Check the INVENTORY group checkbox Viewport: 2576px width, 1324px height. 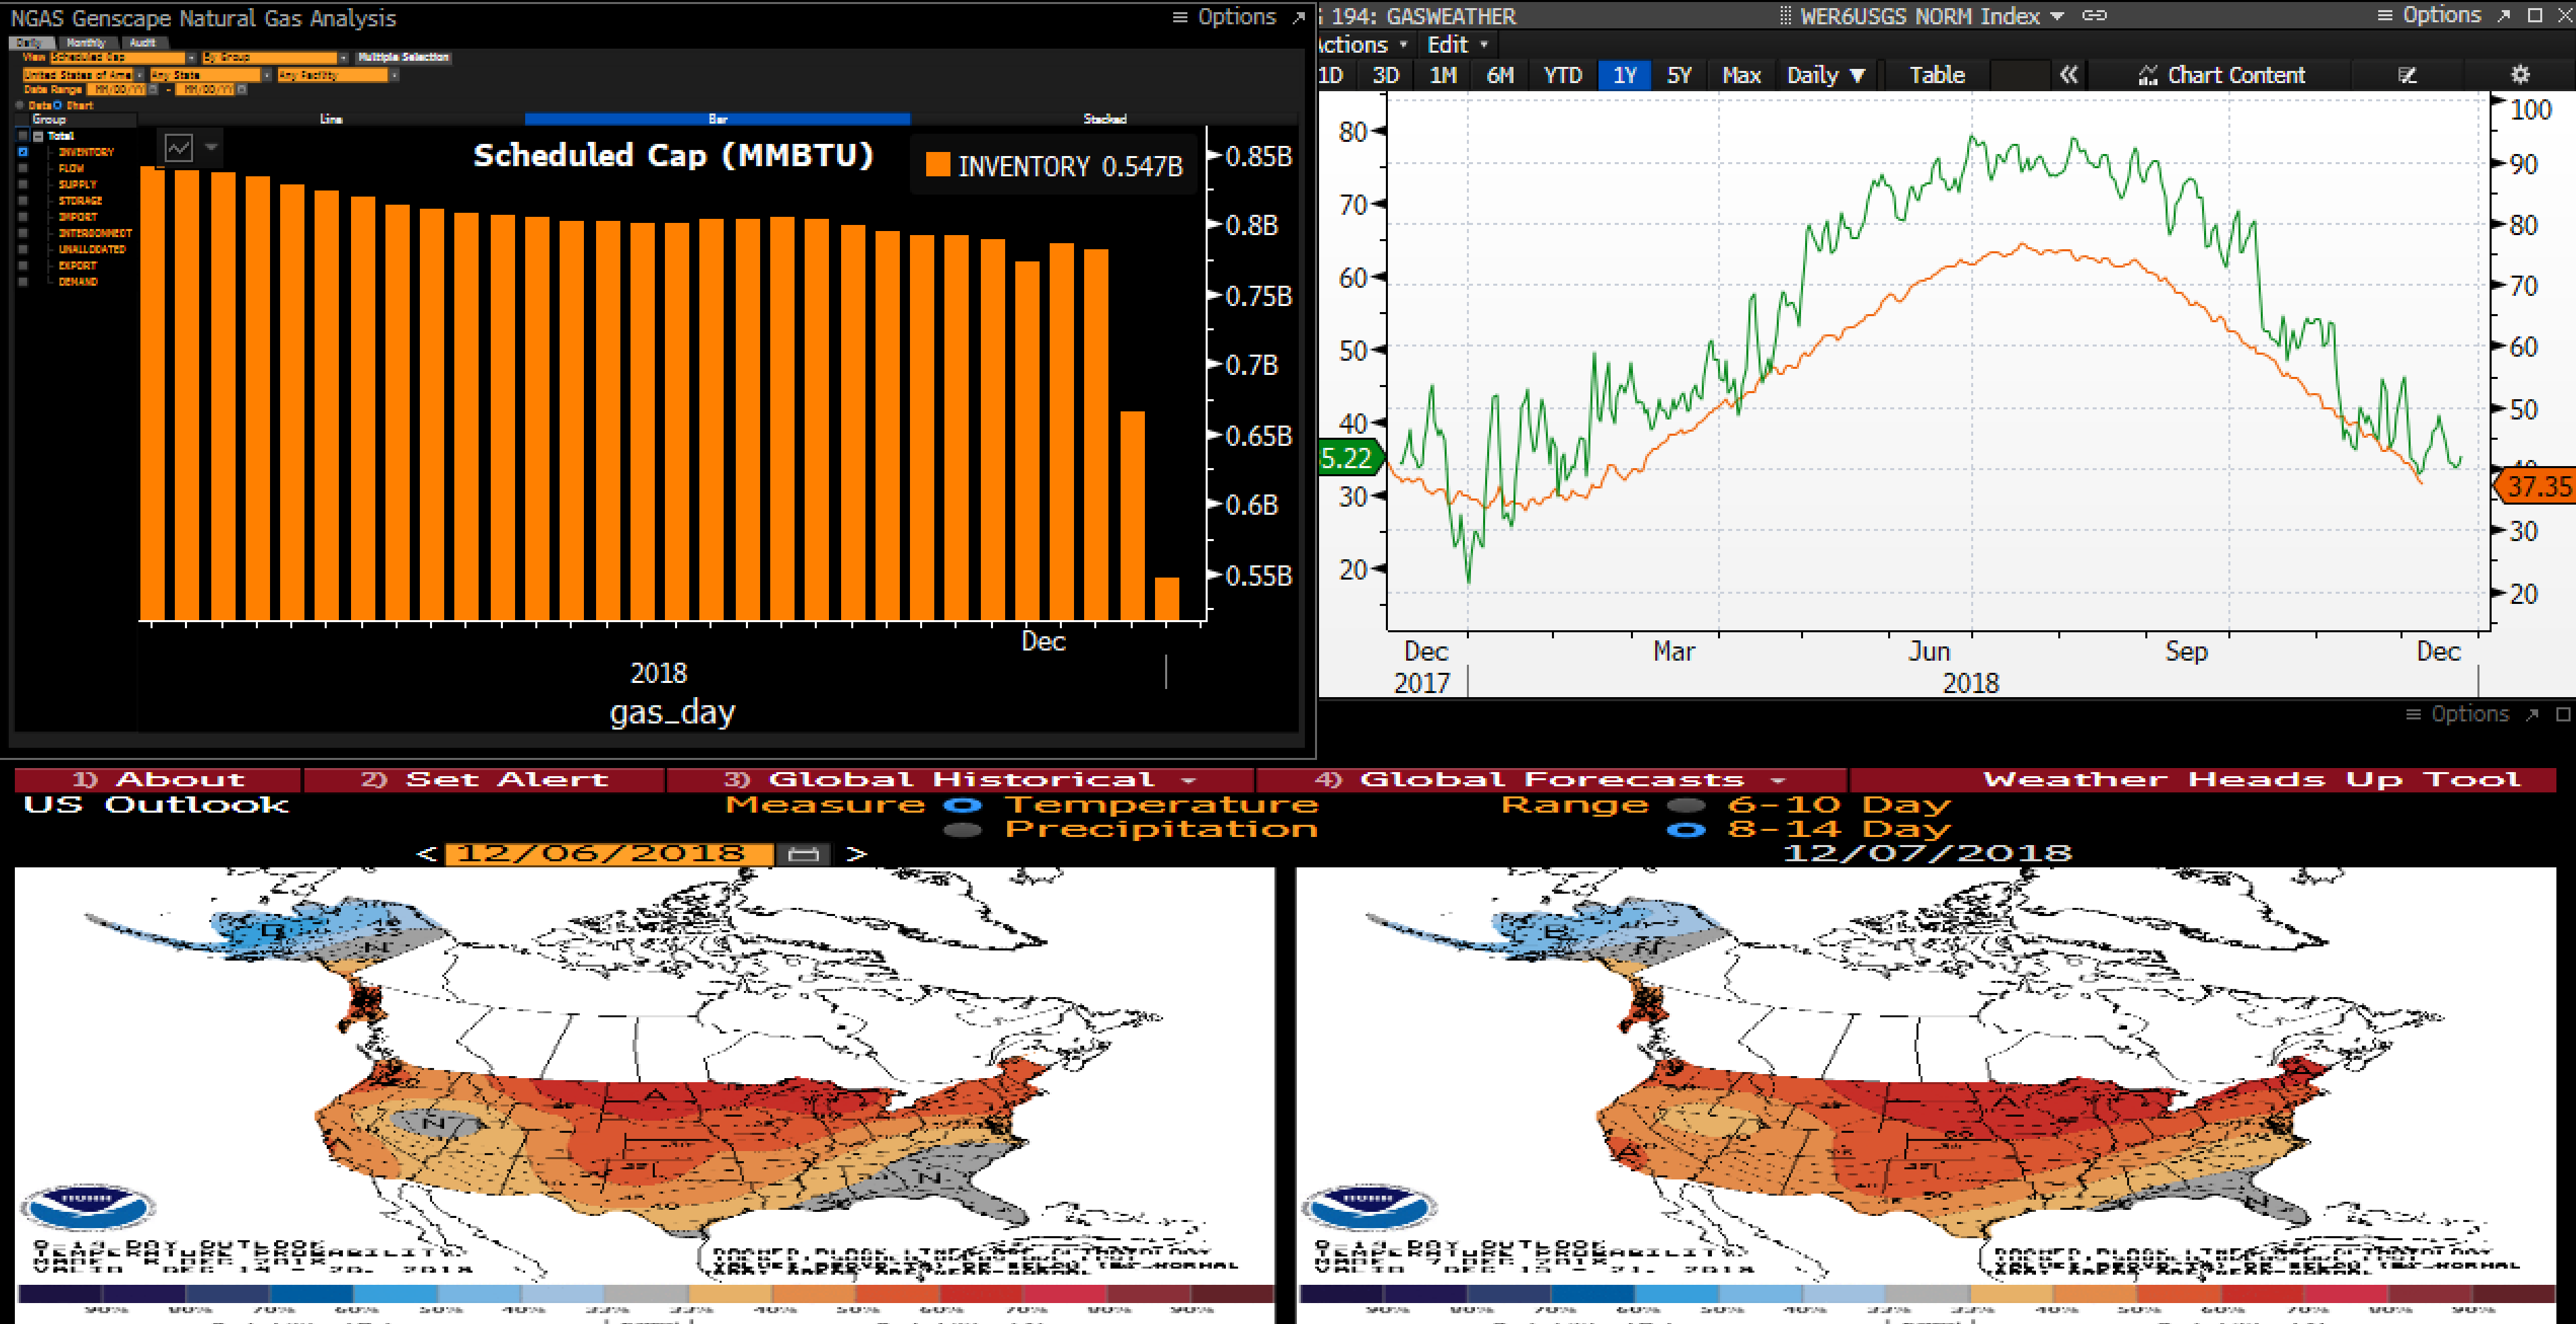point(23,152)
